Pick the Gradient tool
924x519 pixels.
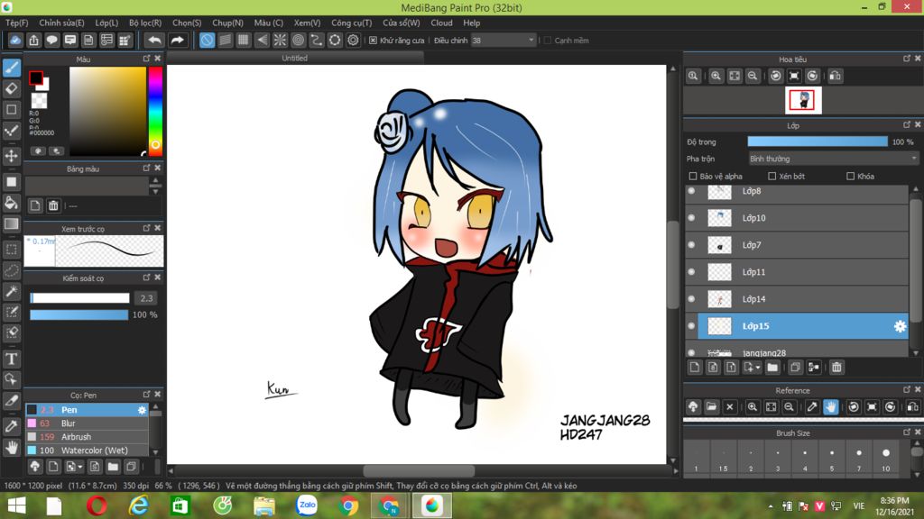pos(11,223)
